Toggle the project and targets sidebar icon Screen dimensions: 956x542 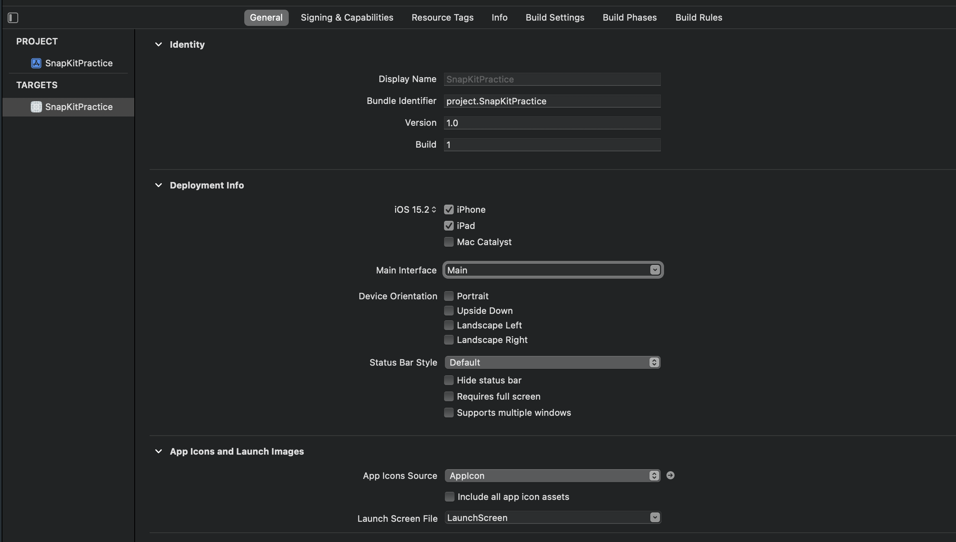coord(13,18)
